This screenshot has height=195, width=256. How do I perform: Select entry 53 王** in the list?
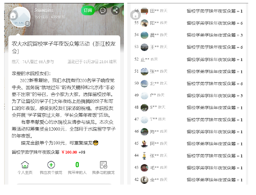(188, 47)
